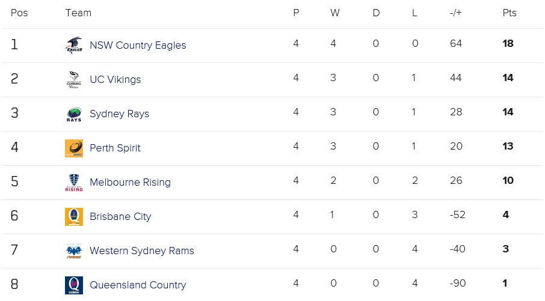Click the Queensland Country blue logo

tap(74, 285)
